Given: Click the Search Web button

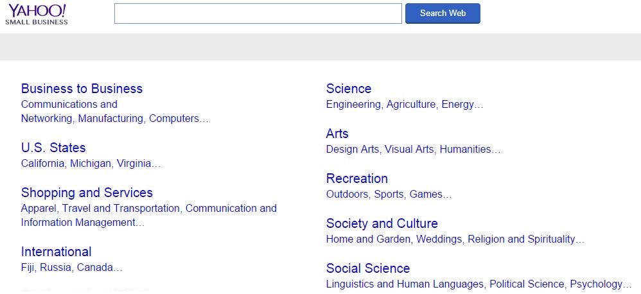Looking at the screenshot, I should pyautogui.click(x=443, y=13).
